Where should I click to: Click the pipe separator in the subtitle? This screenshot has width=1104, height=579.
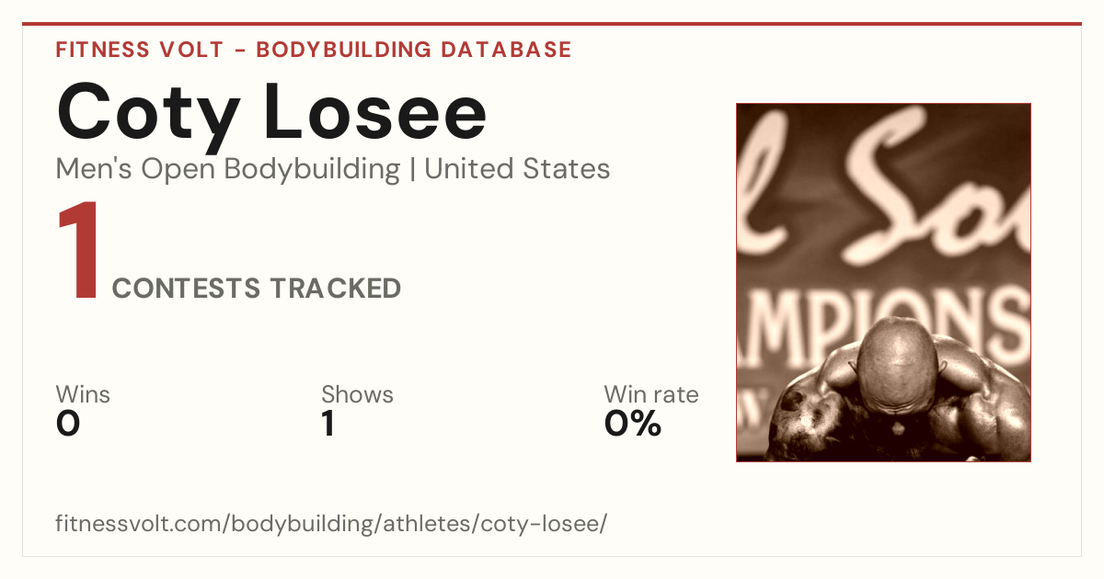tap(413, 169)
